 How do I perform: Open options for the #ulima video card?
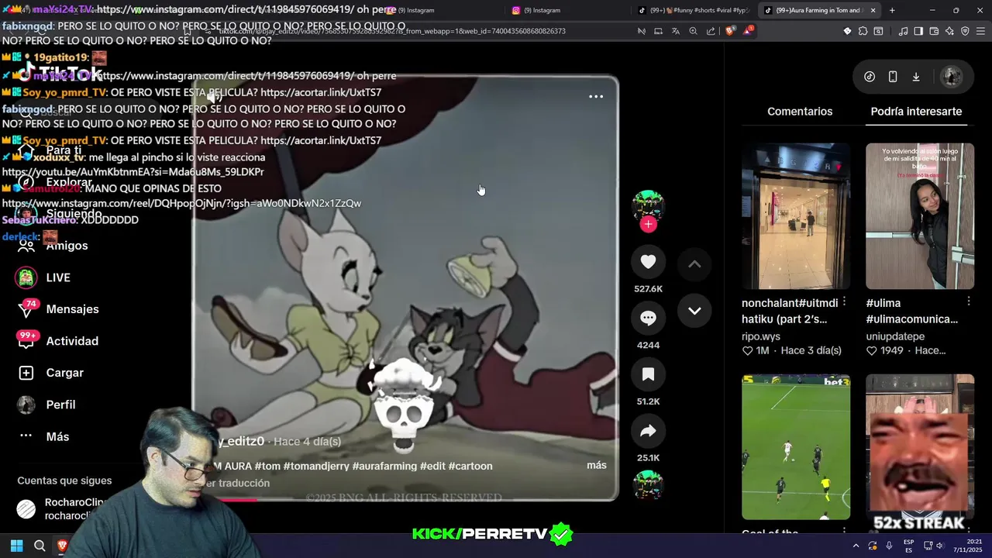969,301
